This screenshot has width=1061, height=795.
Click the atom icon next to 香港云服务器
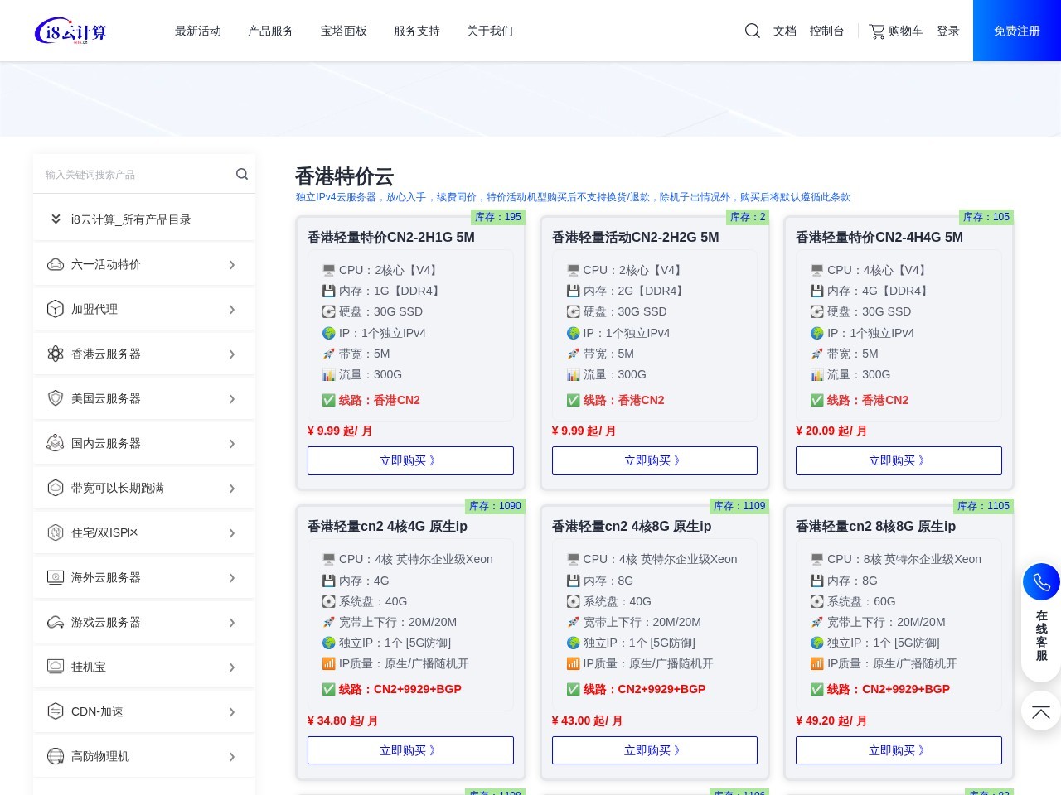click(x=56, y=354)
